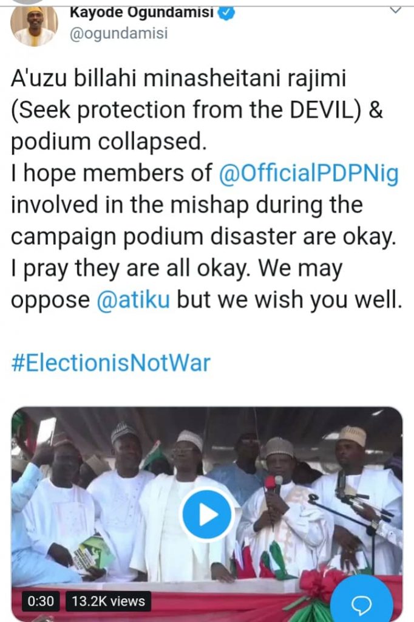Viewport: 414px width, 622px height.
Task: Click the "campaign podium disaster are okay" line
Action: [203, 237]
